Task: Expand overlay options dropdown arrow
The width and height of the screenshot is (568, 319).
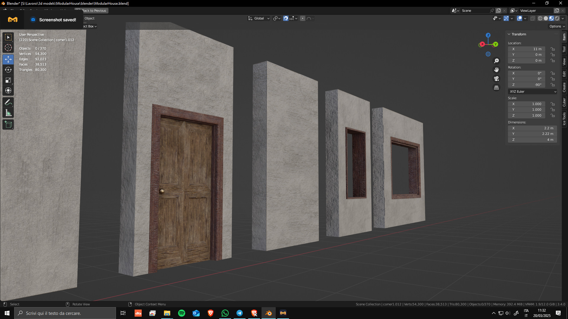Action: (525, 18)
